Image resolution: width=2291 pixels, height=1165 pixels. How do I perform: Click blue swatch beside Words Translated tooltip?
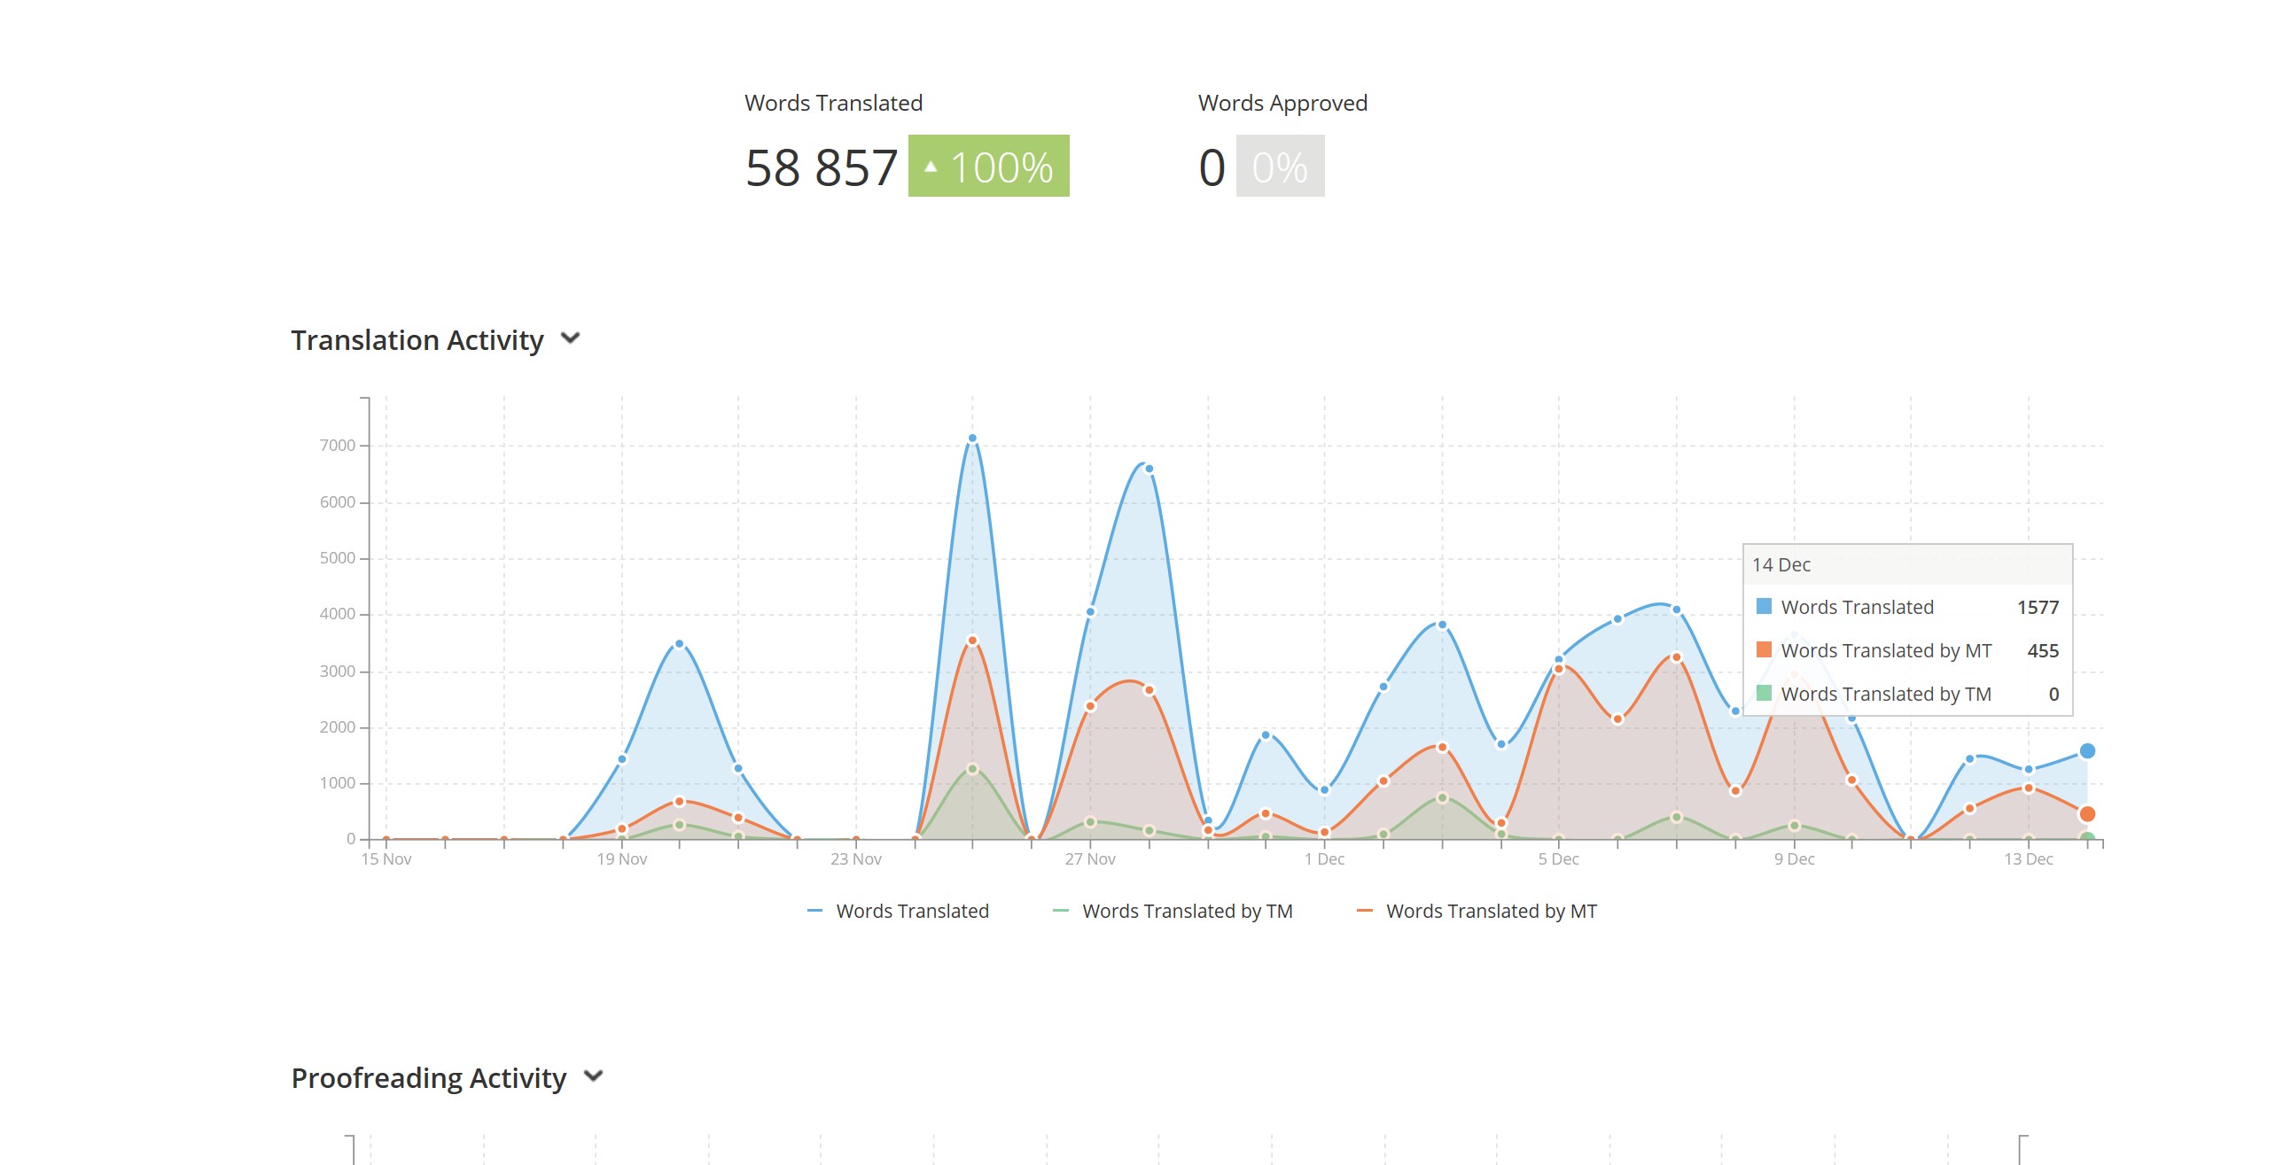1764,607
